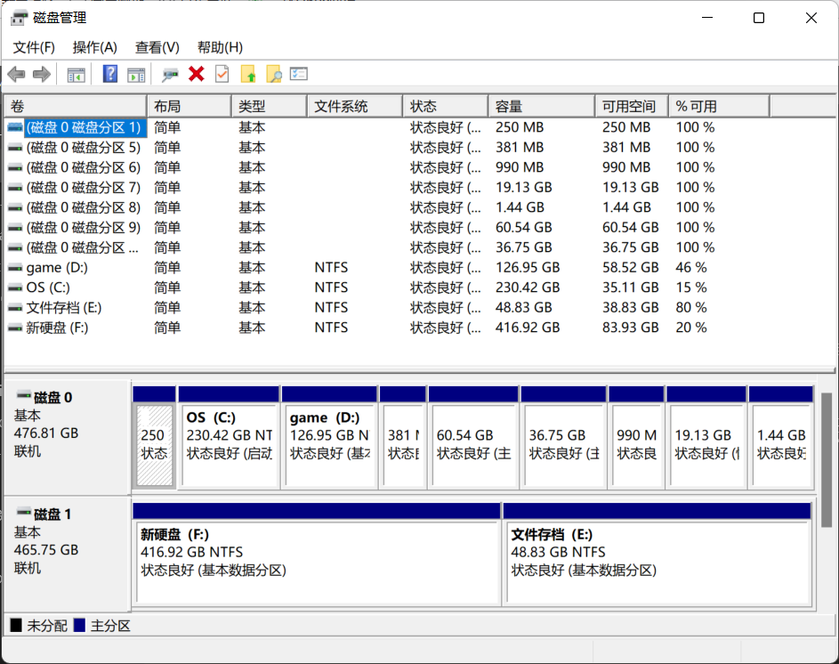Sort by the 类型 column header
839x664 pixels.
click(x=270, y=106)
